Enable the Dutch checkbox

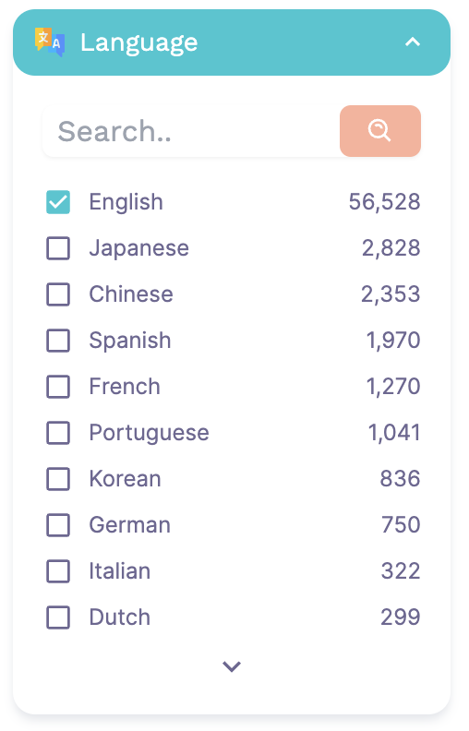(x=58, y=617)
